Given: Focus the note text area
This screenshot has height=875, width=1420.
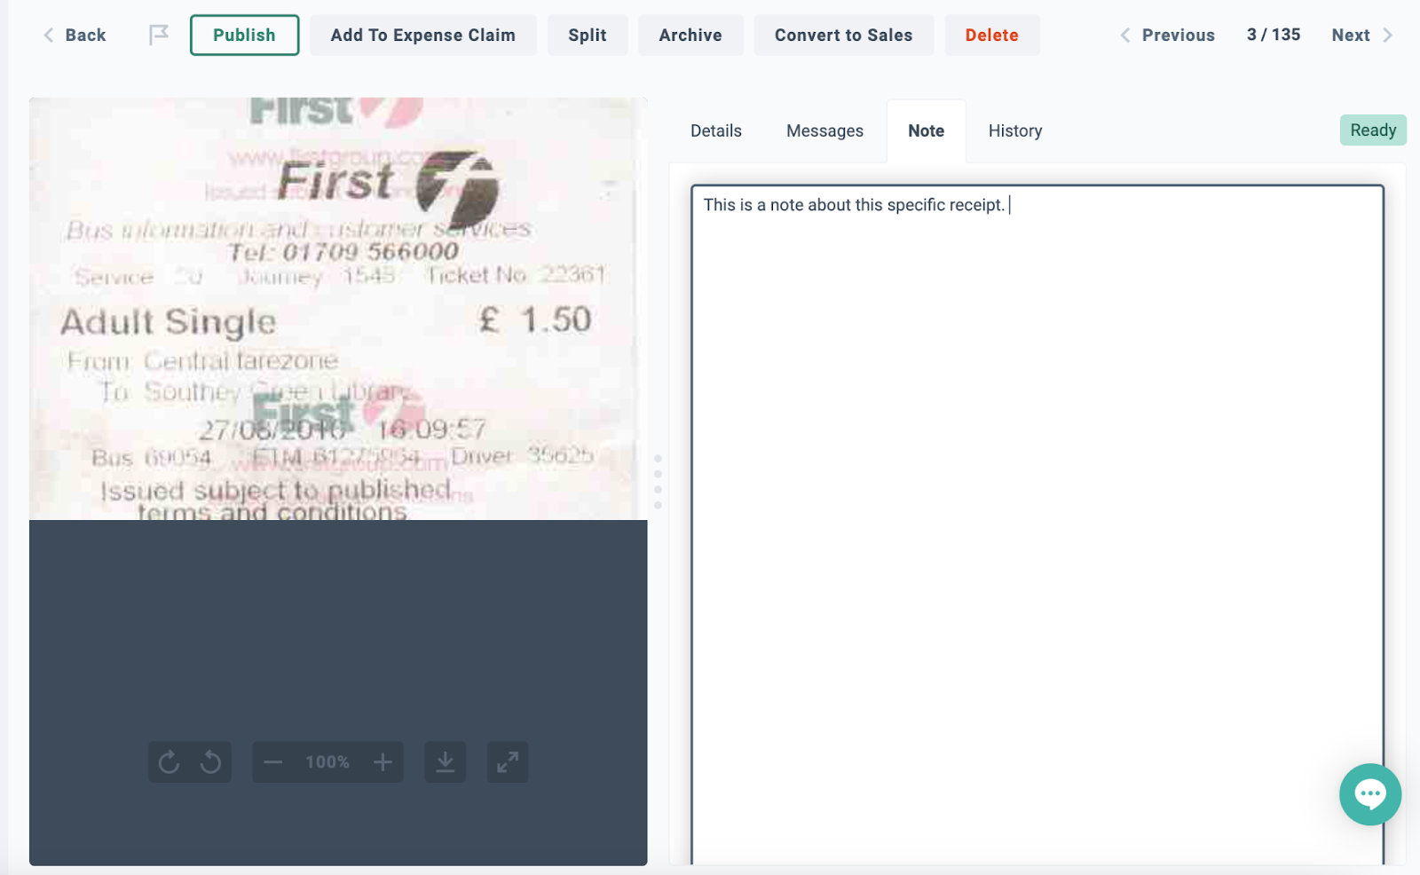Looking at the screenshot, I should [1037, 524].
